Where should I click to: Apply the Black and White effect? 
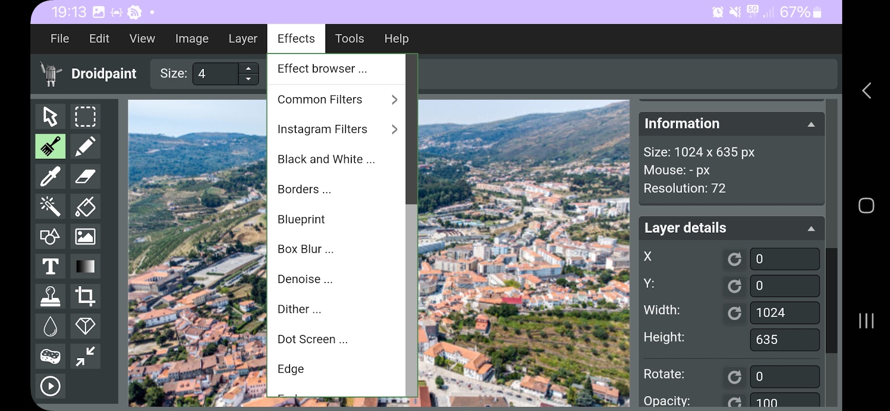pyautogui.click(x=336, y=159)
